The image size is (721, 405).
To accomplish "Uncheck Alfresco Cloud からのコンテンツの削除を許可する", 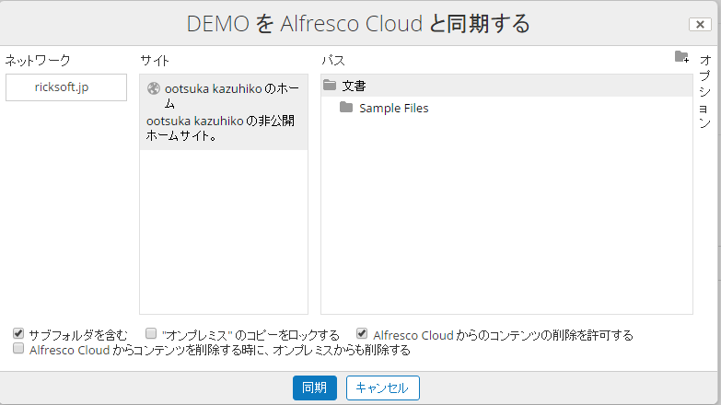I will pos(362,333).
